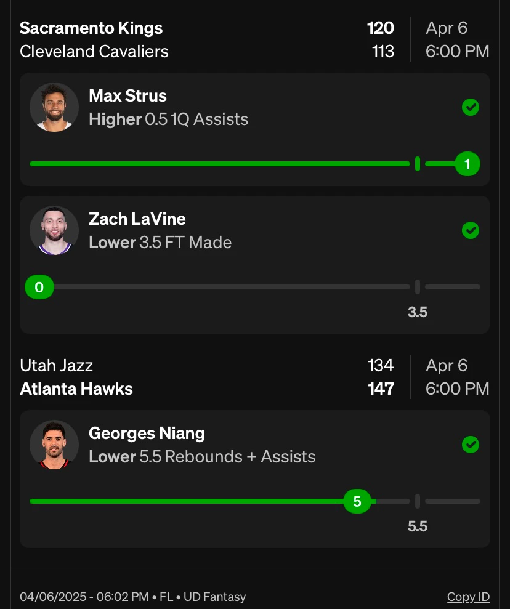510x609 pixels.
Task: Select the Georges Niang player name
Action: tap(147, 434)
